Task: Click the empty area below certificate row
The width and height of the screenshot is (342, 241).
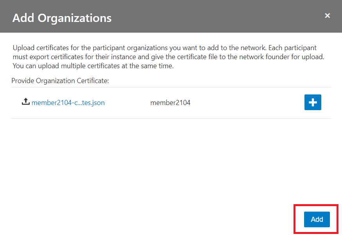Action: pos(171,161)
